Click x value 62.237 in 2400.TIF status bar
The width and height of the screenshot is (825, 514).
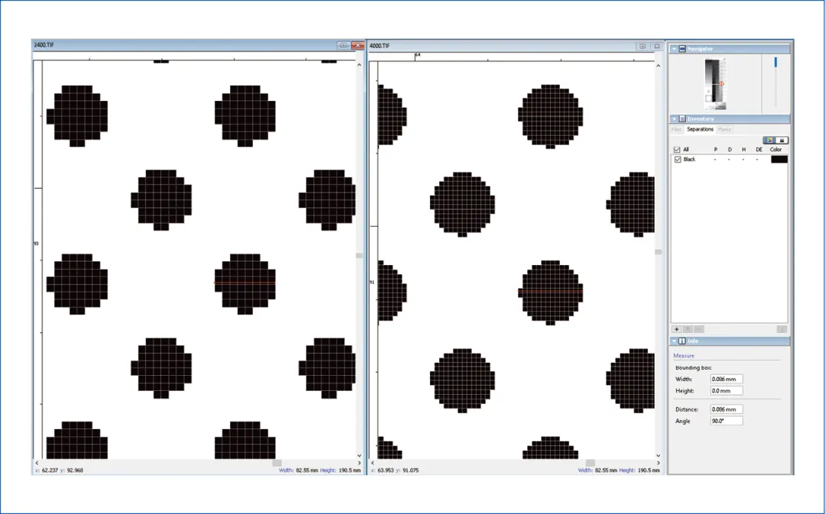pos(50,470)
